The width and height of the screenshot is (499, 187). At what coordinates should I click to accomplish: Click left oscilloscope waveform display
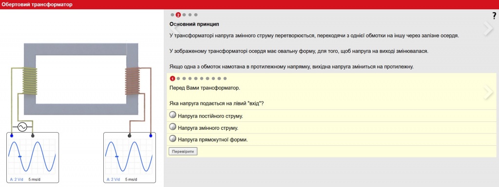point(32,156)
